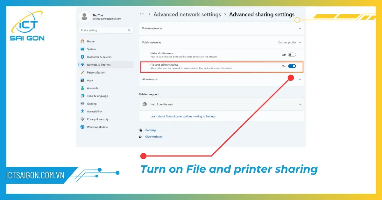Click the Network & internet sidebar icon
This screenshot has height=200, width=382.
coord(83,64)
